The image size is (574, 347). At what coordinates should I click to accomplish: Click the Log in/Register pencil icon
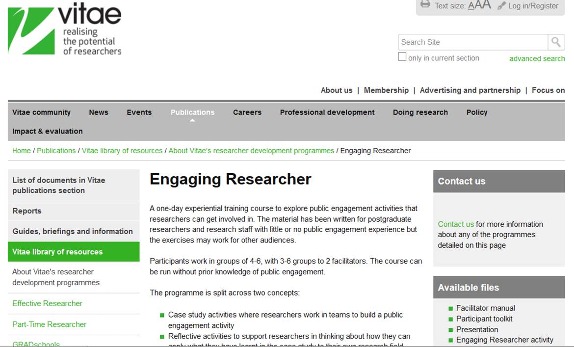coord(501,5)
